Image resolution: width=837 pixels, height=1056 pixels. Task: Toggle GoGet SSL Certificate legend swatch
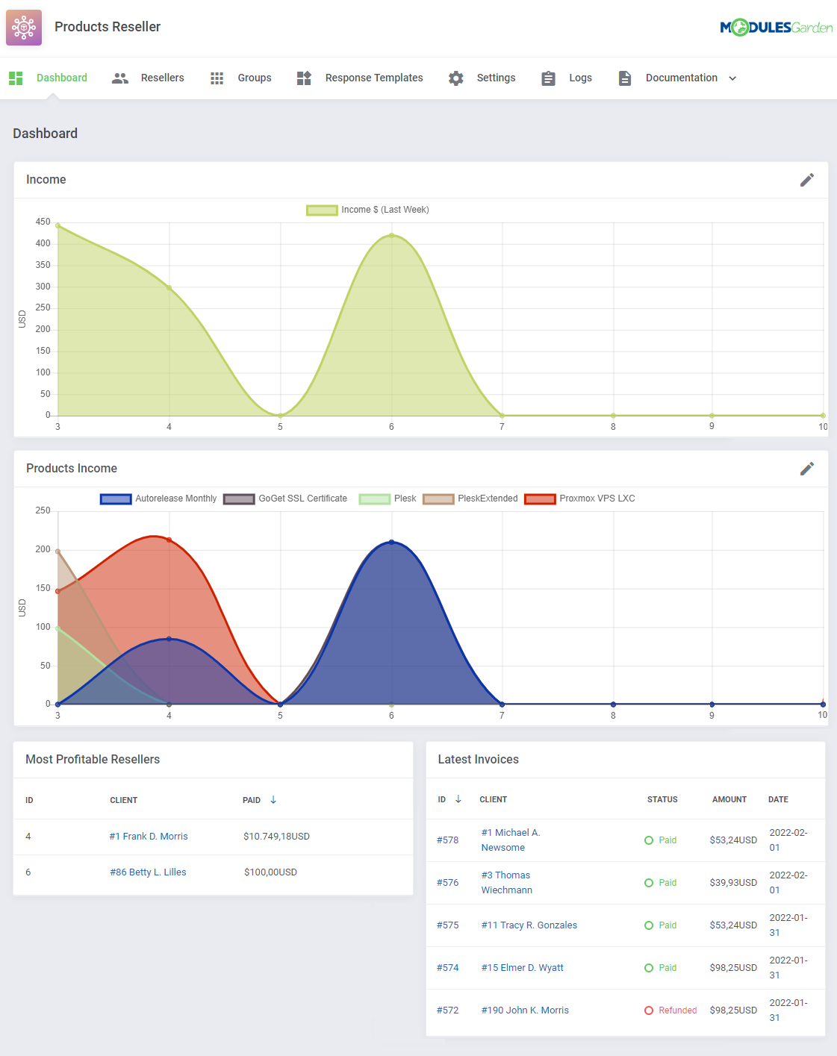pyautogui.click(x=239, y=499)
